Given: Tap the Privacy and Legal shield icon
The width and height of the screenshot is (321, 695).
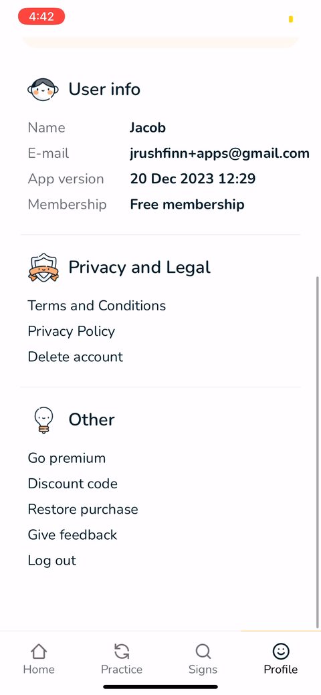Looking at the screenshot, I should [43, 268].
